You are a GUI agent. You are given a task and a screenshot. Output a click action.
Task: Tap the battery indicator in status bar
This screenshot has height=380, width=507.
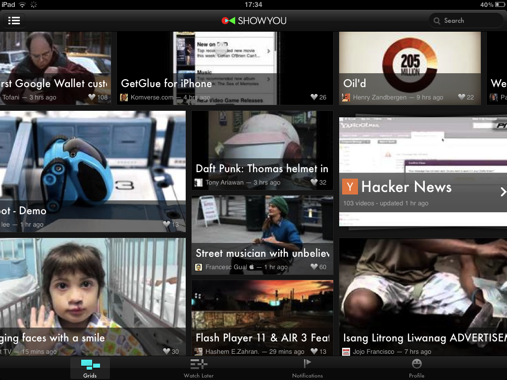(x=500, y=4)
